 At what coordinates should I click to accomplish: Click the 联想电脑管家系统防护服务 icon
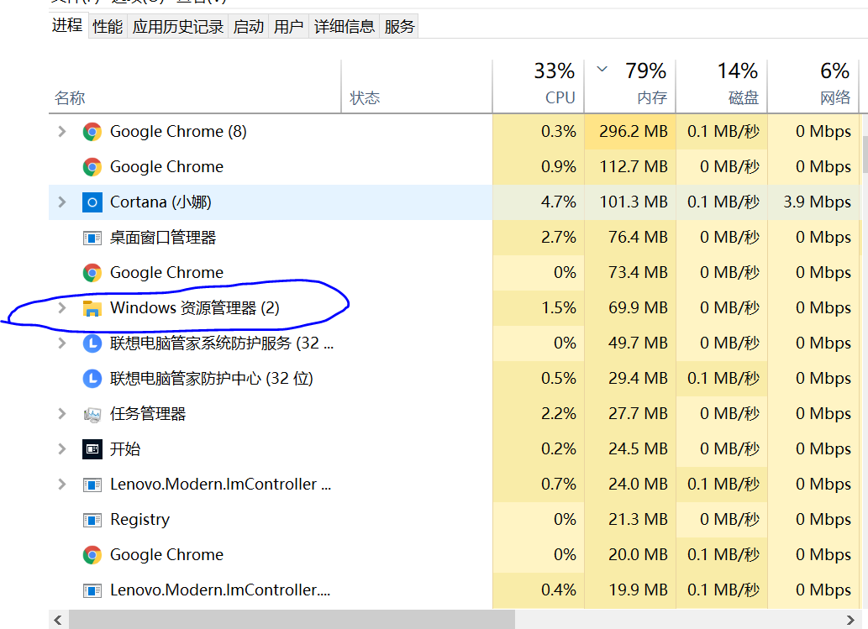click(x=92, y=343)
